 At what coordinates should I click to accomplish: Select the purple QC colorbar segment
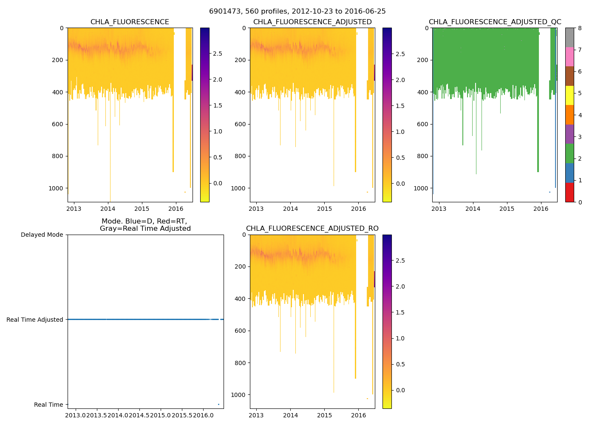[x=569, y=134]
